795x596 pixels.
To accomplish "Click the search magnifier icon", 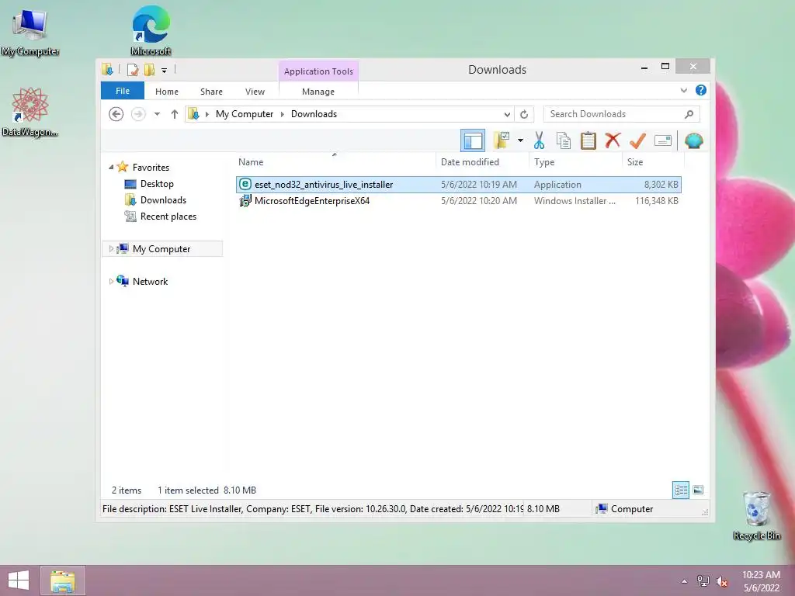I will (x=689, y=114).
